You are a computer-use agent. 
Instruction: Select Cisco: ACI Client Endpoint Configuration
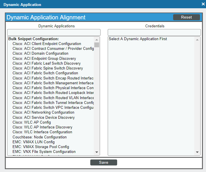pos(47,44)
